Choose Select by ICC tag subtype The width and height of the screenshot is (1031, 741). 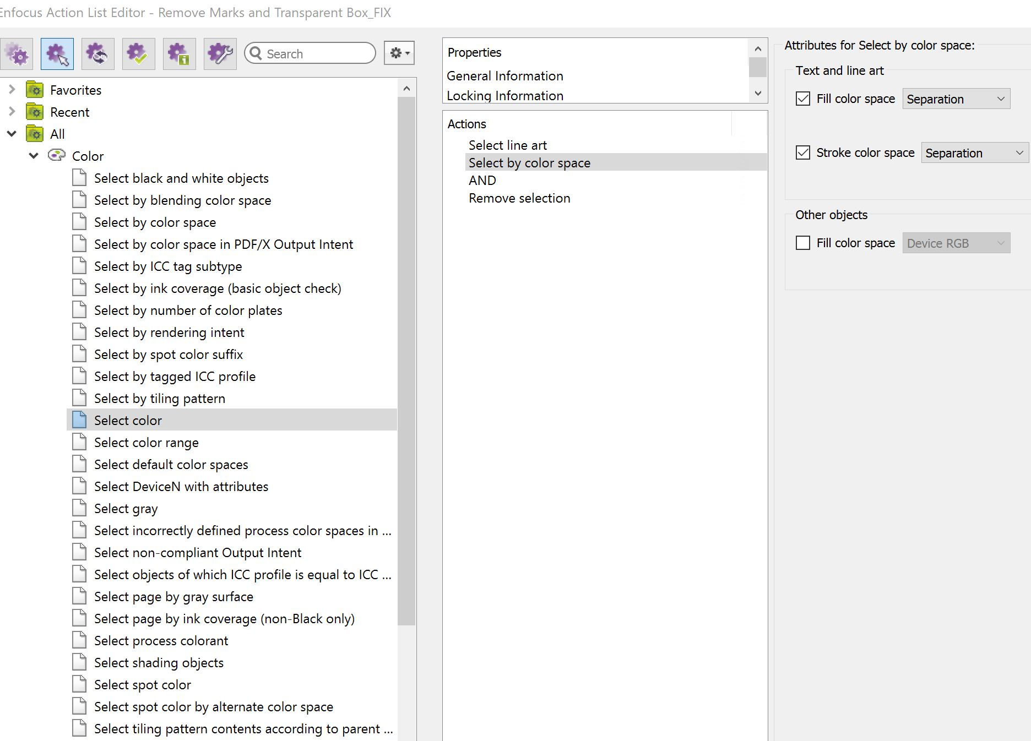click(x=168, y=266)
